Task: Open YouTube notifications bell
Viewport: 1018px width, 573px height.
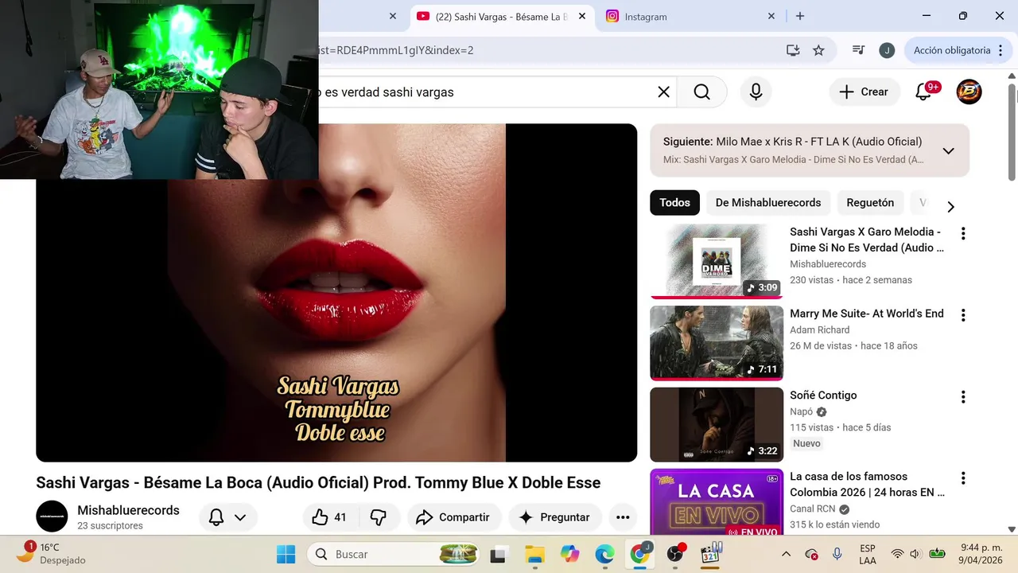Action: [923, 92]
